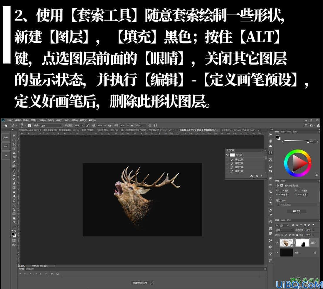Select the Rectangular Marquee tool
323x289 pixels.
(14, 140)
